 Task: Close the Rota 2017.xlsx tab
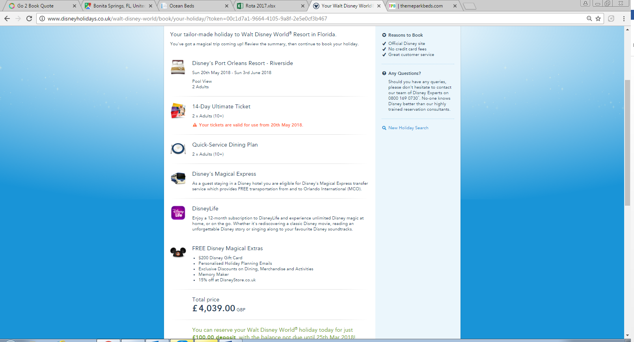tap(303, 6)
